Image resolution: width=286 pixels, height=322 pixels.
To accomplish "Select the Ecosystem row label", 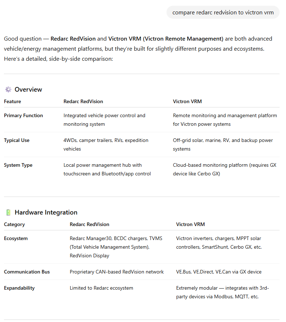I will 16,238.
